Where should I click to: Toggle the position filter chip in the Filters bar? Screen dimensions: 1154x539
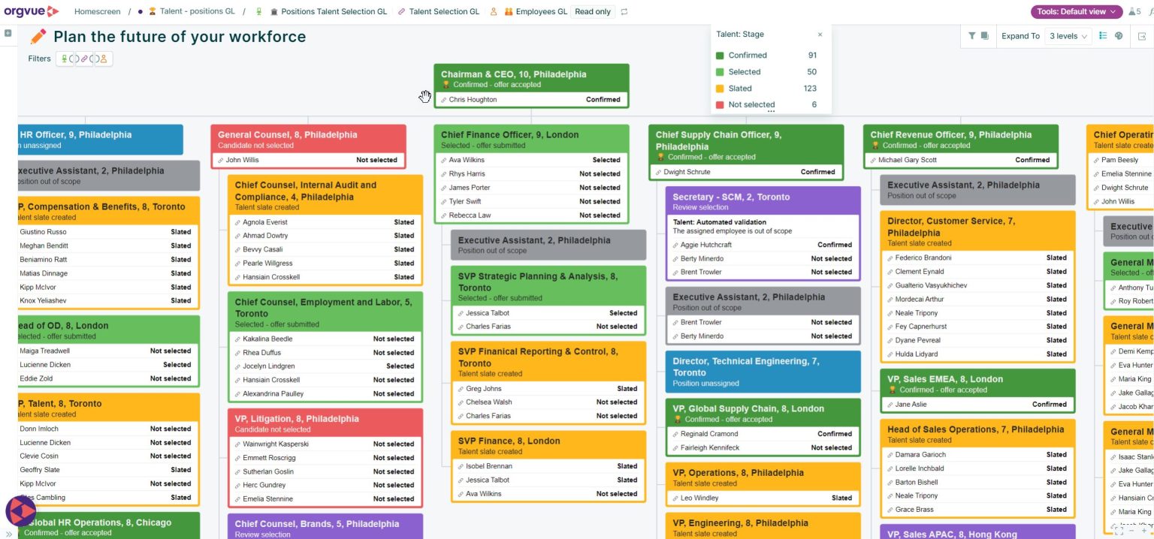[65, 59]
